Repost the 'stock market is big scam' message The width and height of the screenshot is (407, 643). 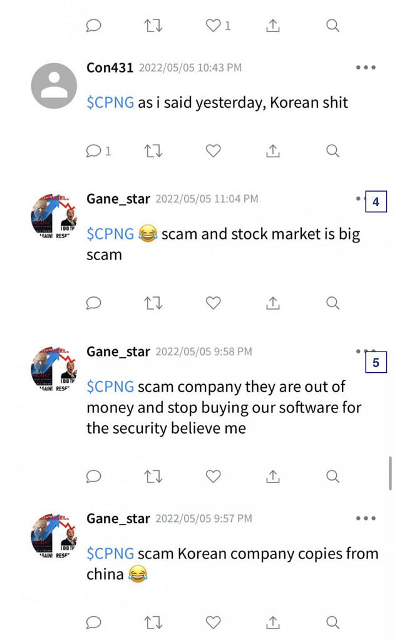(x=153, y=303)
